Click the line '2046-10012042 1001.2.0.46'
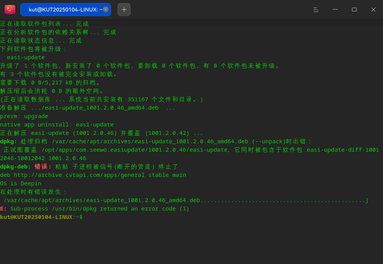The height and width of the screenshot is (264, 383). point(43,158)
